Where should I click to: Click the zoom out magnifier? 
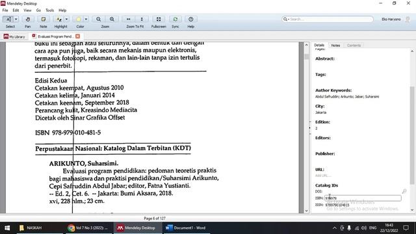pos(98,19)
